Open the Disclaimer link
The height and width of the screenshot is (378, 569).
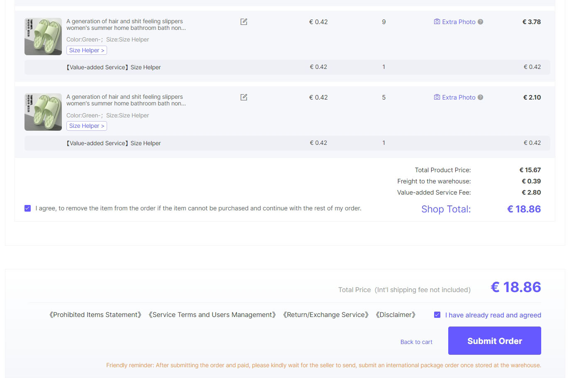[x=396, y=315]
